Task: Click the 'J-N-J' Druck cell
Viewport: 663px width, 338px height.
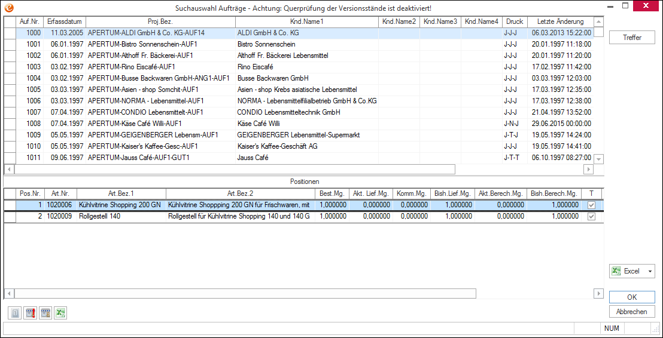Action: [515, 124]
